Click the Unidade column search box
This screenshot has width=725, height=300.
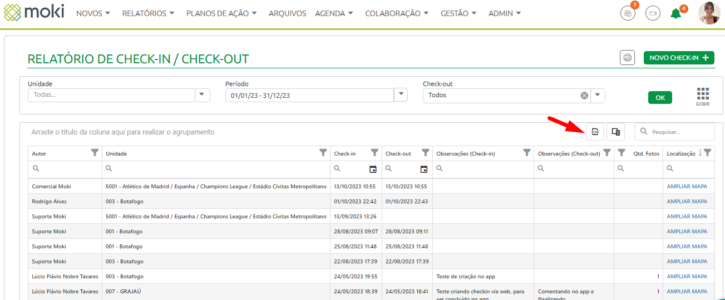coord(216,169)
